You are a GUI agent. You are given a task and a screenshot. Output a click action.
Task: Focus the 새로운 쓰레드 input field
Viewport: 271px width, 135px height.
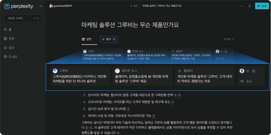23,18
